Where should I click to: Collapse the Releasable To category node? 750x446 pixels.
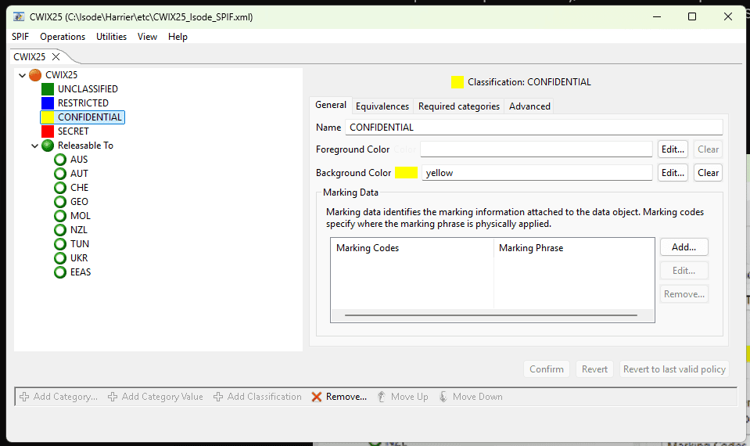click(x=34, y=146)
